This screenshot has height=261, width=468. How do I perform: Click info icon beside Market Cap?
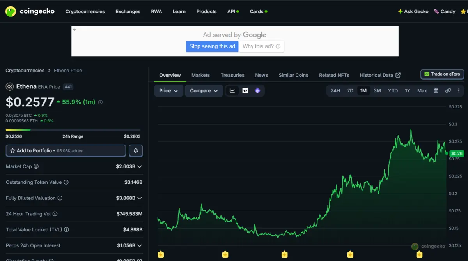(36, 166)
